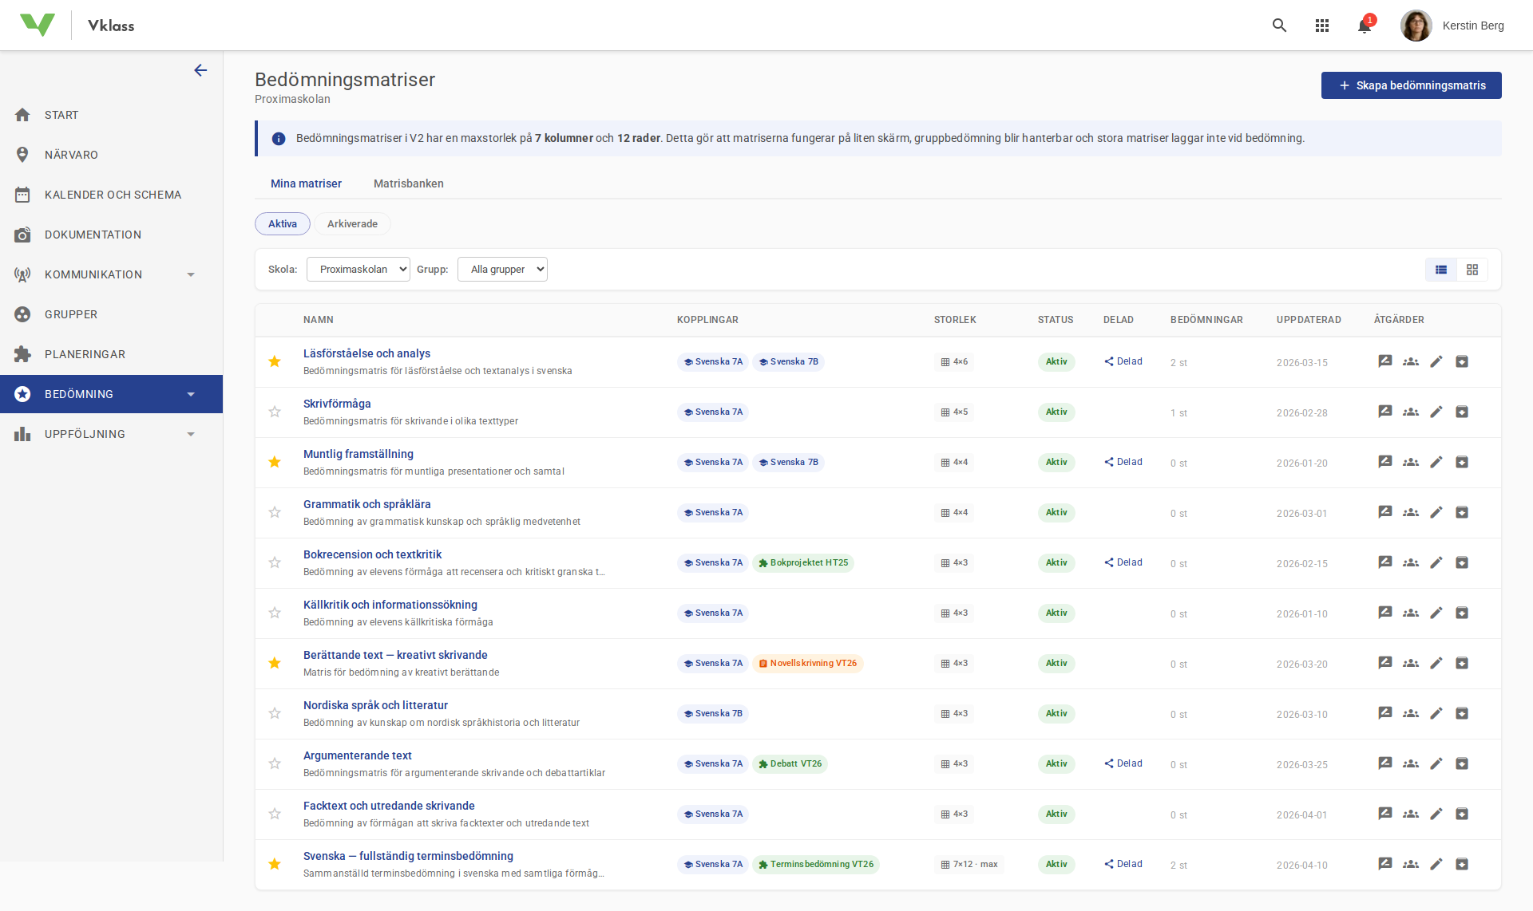
Task: Open the Skola dropdown Proximaskolan
Action: [x=358, y=270]
